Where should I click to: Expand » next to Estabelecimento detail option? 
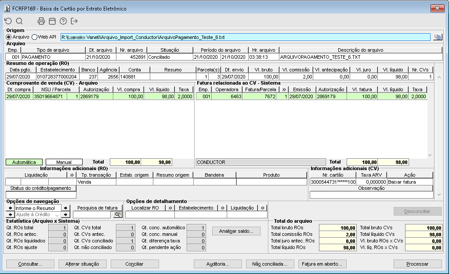pos(222,208)
